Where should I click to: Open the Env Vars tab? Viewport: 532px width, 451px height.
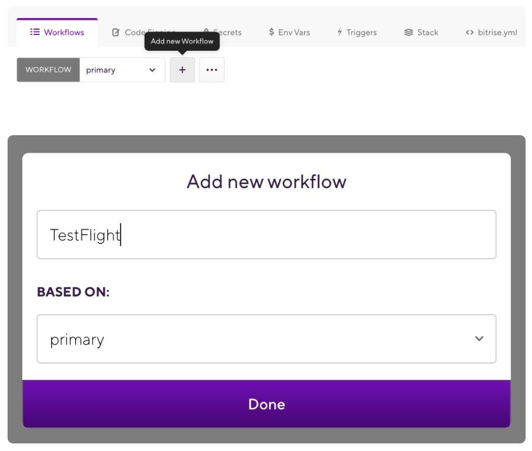point(293,33)
